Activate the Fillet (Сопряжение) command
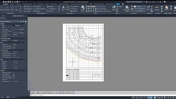The width and height of the screenshot is (176, 99). coord(51,9)
